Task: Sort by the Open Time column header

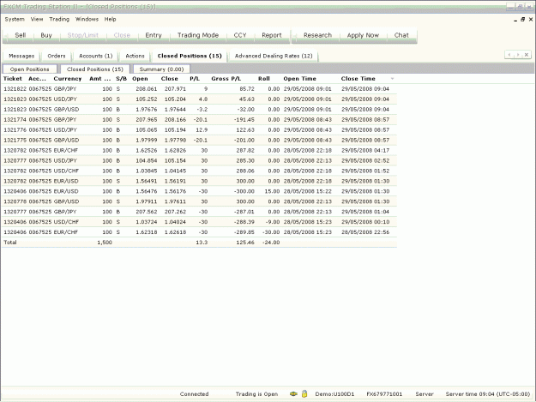Action: coord(300,79)
